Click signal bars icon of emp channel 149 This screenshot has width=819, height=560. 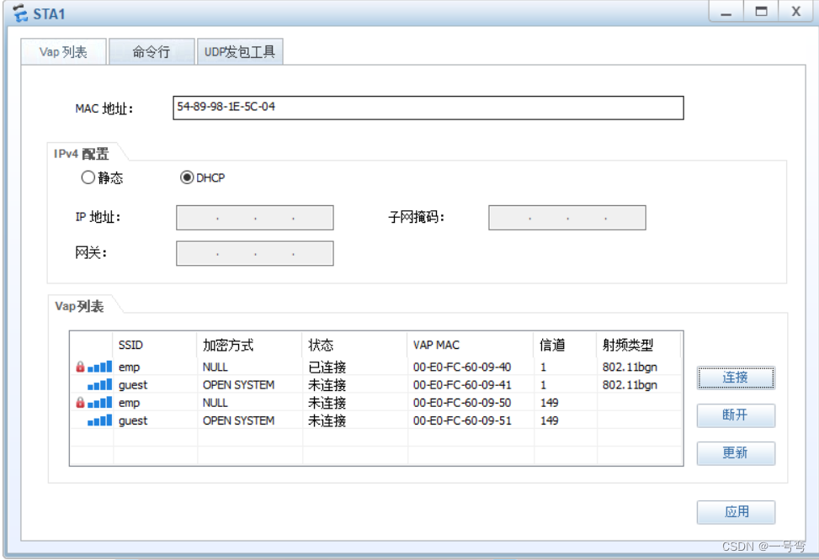99,403
